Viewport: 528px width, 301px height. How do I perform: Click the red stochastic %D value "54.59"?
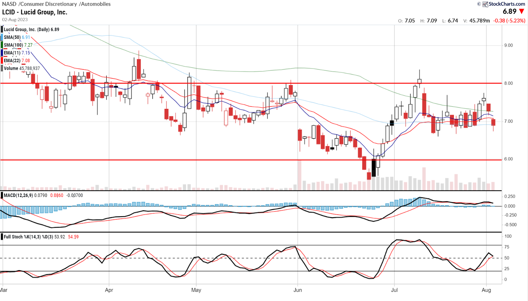pos(73,237)
